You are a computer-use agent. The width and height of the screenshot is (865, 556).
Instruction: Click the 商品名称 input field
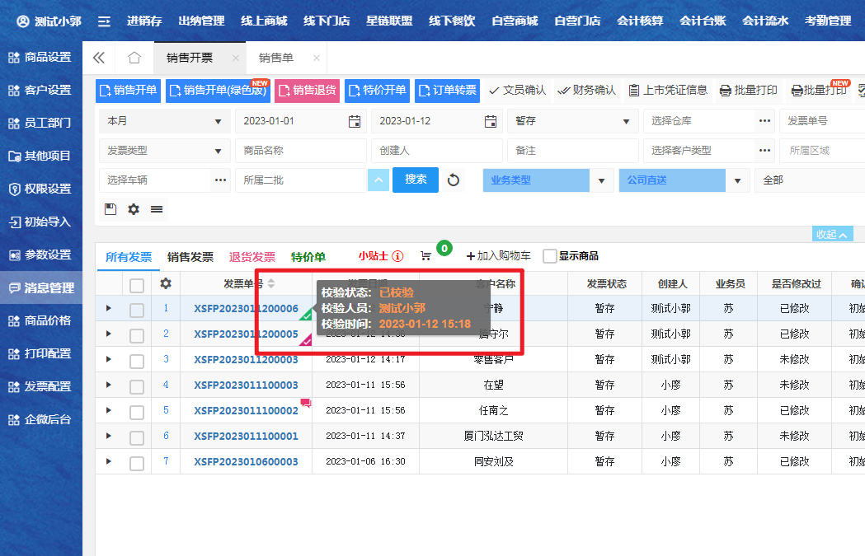click(x=300, y=151)
